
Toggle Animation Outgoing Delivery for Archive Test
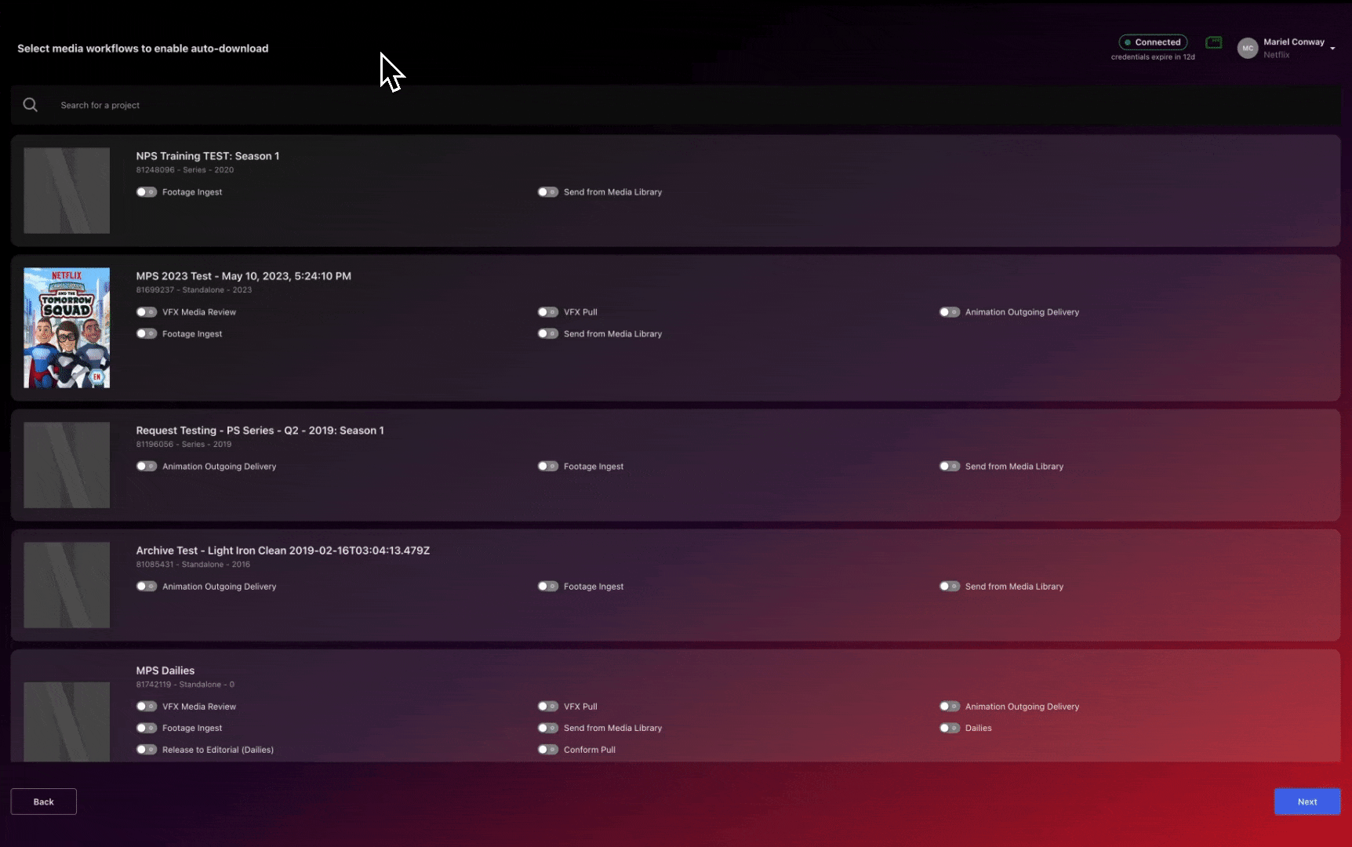tap(147, 586)
